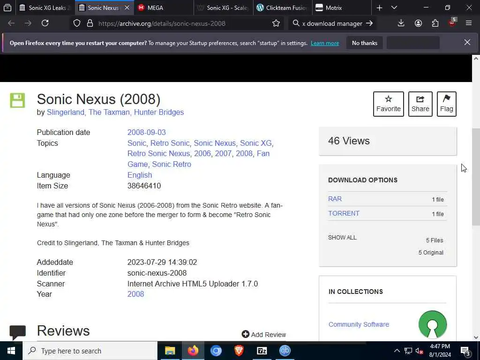Screen dimensions: 480x360
Task: Click the Community Software collection logo
Action: click(x=433, y=324)
